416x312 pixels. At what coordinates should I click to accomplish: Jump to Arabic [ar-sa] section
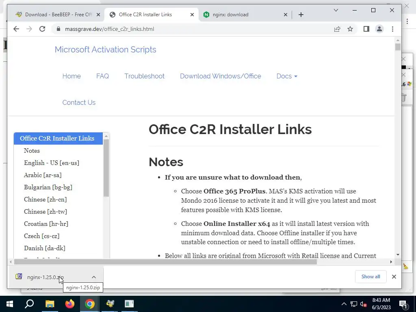coord(43,175)
